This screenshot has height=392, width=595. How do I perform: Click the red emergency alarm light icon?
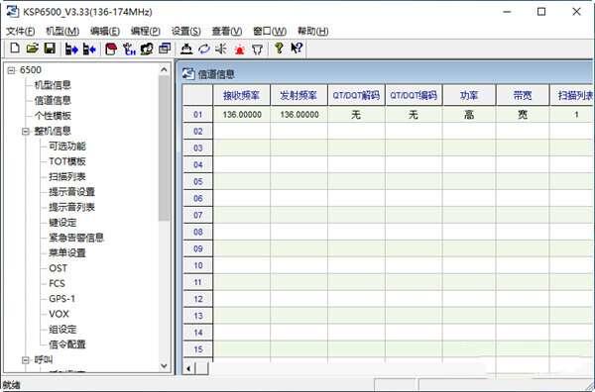point(239,49)
